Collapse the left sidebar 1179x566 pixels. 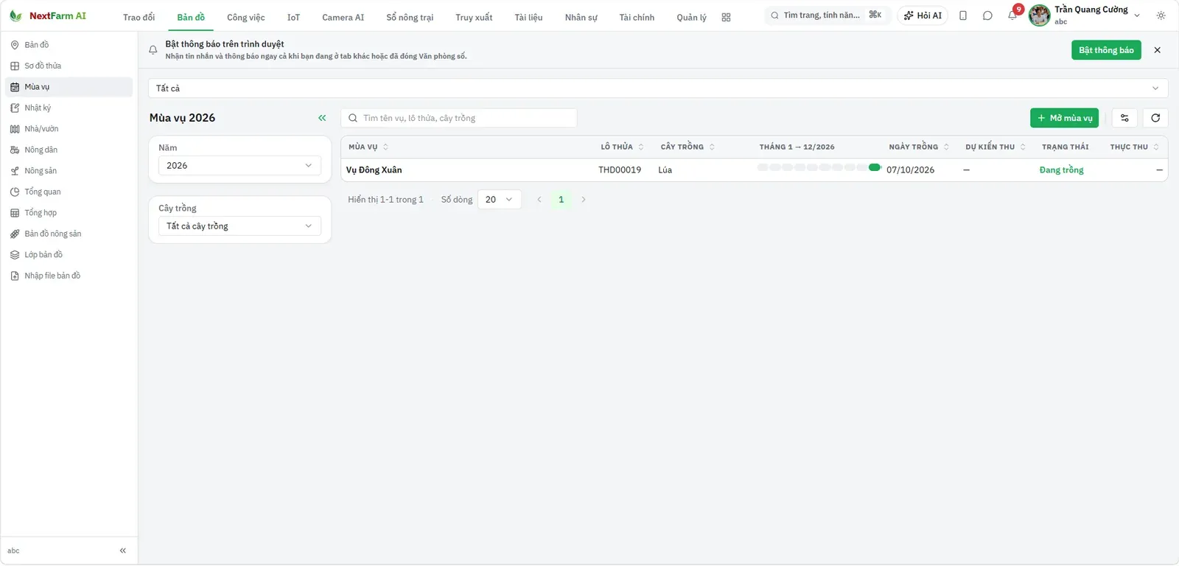(123, 551)
